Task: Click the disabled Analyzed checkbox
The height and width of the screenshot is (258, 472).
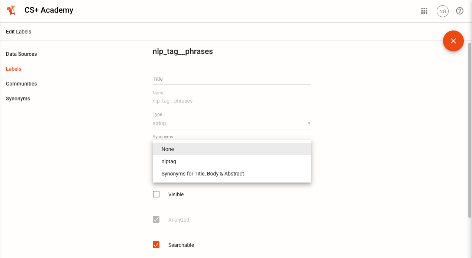Action: (x=156, y=219)
